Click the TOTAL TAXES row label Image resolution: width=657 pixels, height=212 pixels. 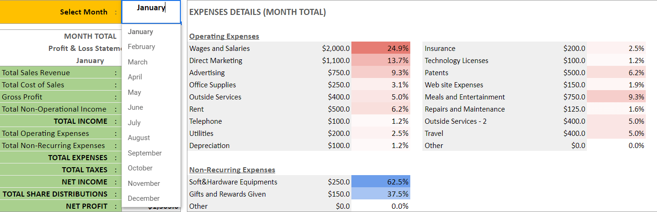[85, 170]
